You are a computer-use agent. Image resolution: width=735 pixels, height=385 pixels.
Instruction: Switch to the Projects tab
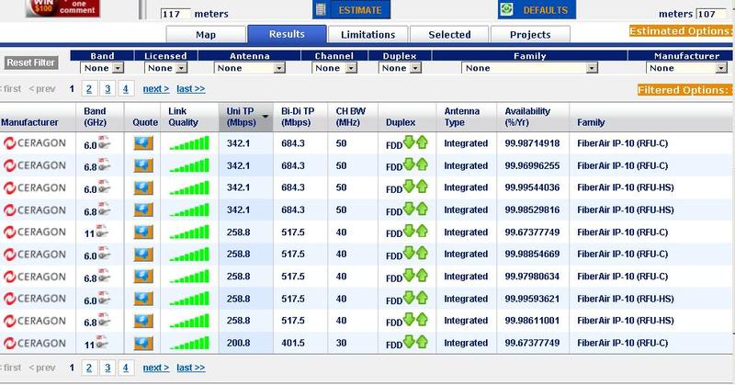530,35
